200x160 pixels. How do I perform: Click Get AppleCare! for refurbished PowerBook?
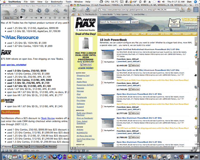coord(108,62)
